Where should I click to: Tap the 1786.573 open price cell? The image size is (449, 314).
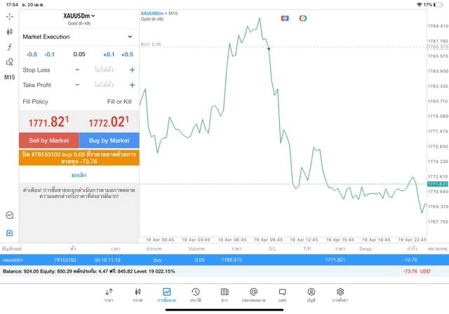(x=232, y=260)
